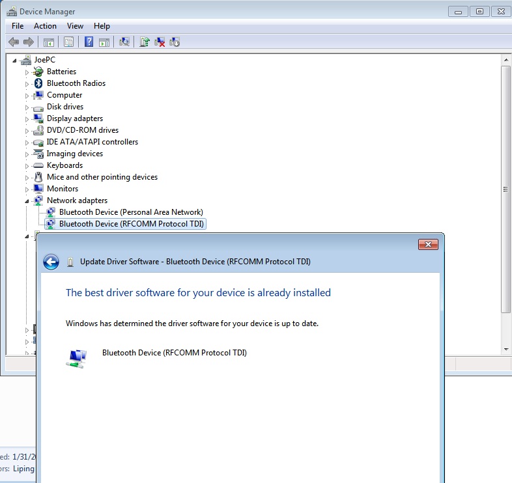
Task: Click the Back arrow in Device Manager toolbar
Action: (x=14, y=42)
